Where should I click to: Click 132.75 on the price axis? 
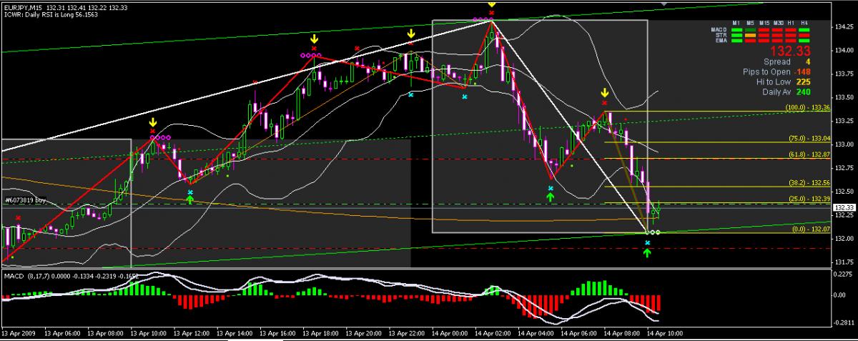(x=844, y=168)
